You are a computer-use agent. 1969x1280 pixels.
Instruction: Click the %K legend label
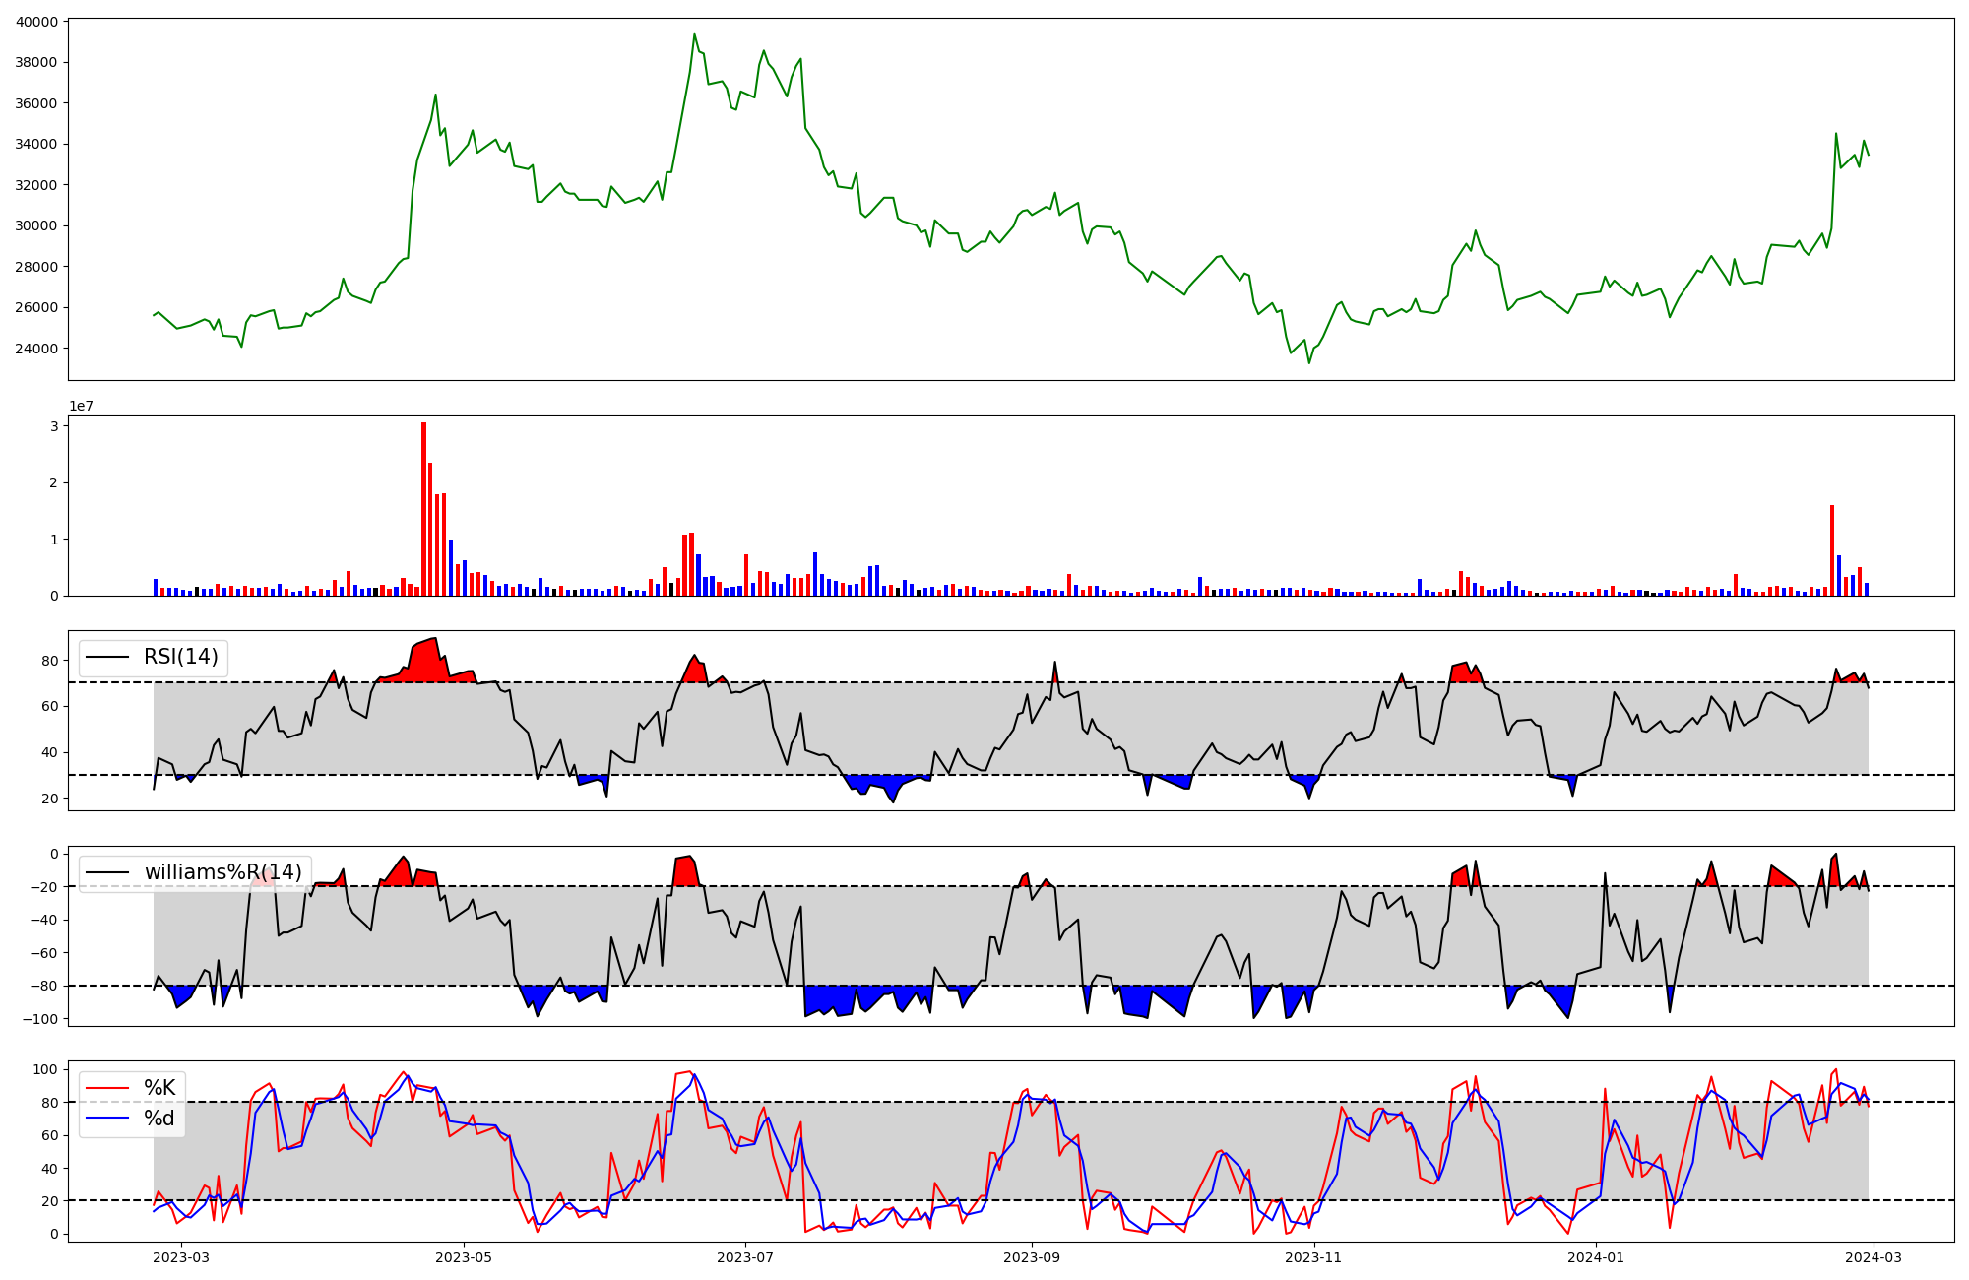(159, 1088)
